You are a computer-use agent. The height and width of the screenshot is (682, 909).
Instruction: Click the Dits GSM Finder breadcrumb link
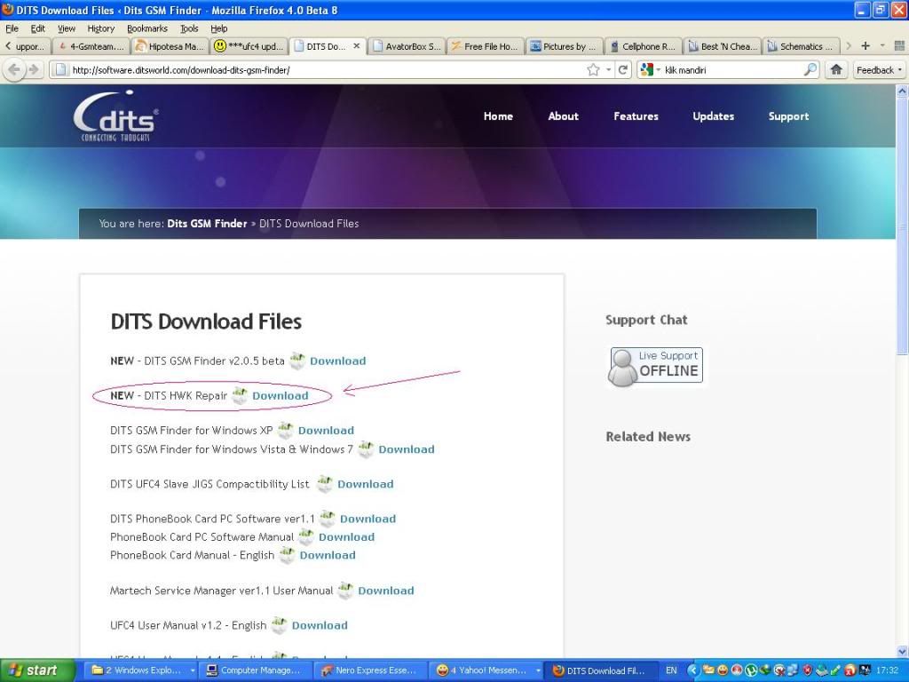click(x=207, y=223)
